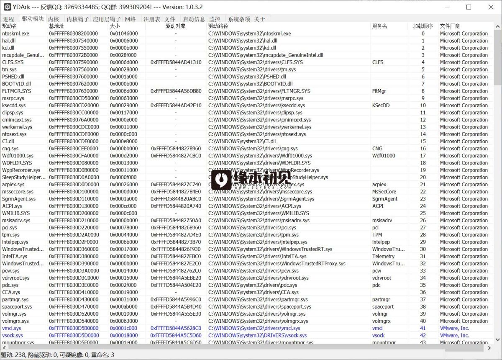The height and width of the screenshot is (360, 502).
Task: Select the cng.sys driver name
Action: point(10,149)
